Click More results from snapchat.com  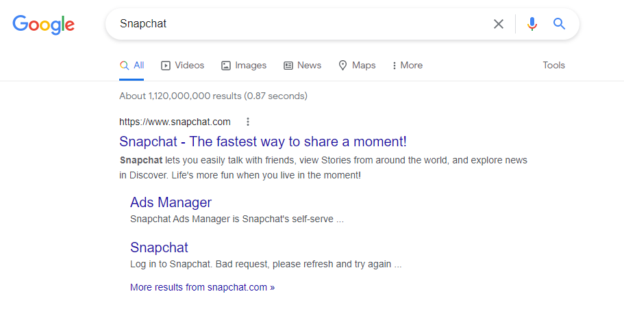(202, 287)
